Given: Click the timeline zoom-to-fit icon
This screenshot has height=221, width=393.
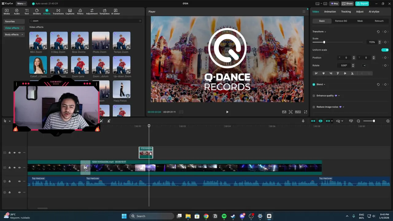Looking at the screenshot, I should tap(351, 121).
